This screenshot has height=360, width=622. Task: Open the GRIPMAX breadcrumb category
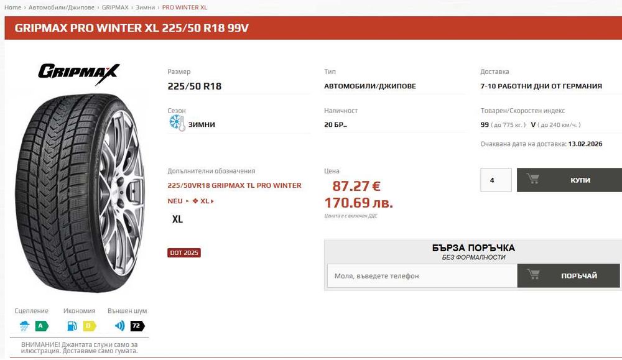(x=115, y=7)
